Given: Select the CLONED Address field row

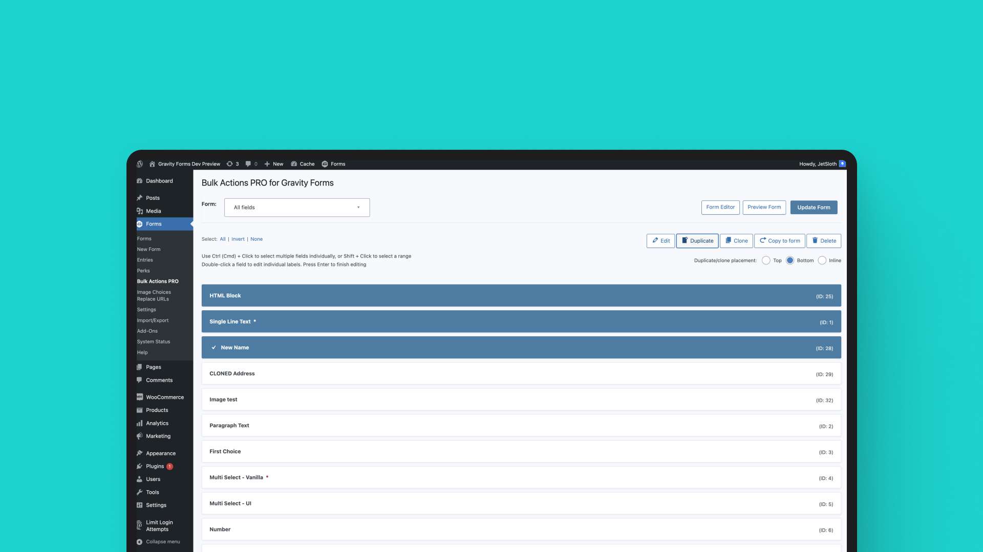Looking at the screenshot, I should [x=521, y=374].
